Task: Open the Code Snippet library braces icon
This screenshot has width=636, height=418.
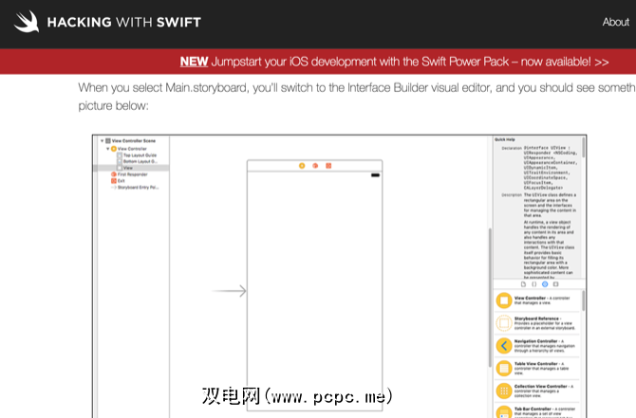Action: click(533, 284)
